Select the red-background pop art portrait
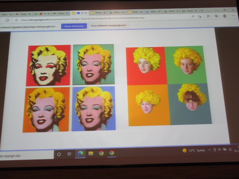Screen dimensions: 239x179 (x=48, y=65)
